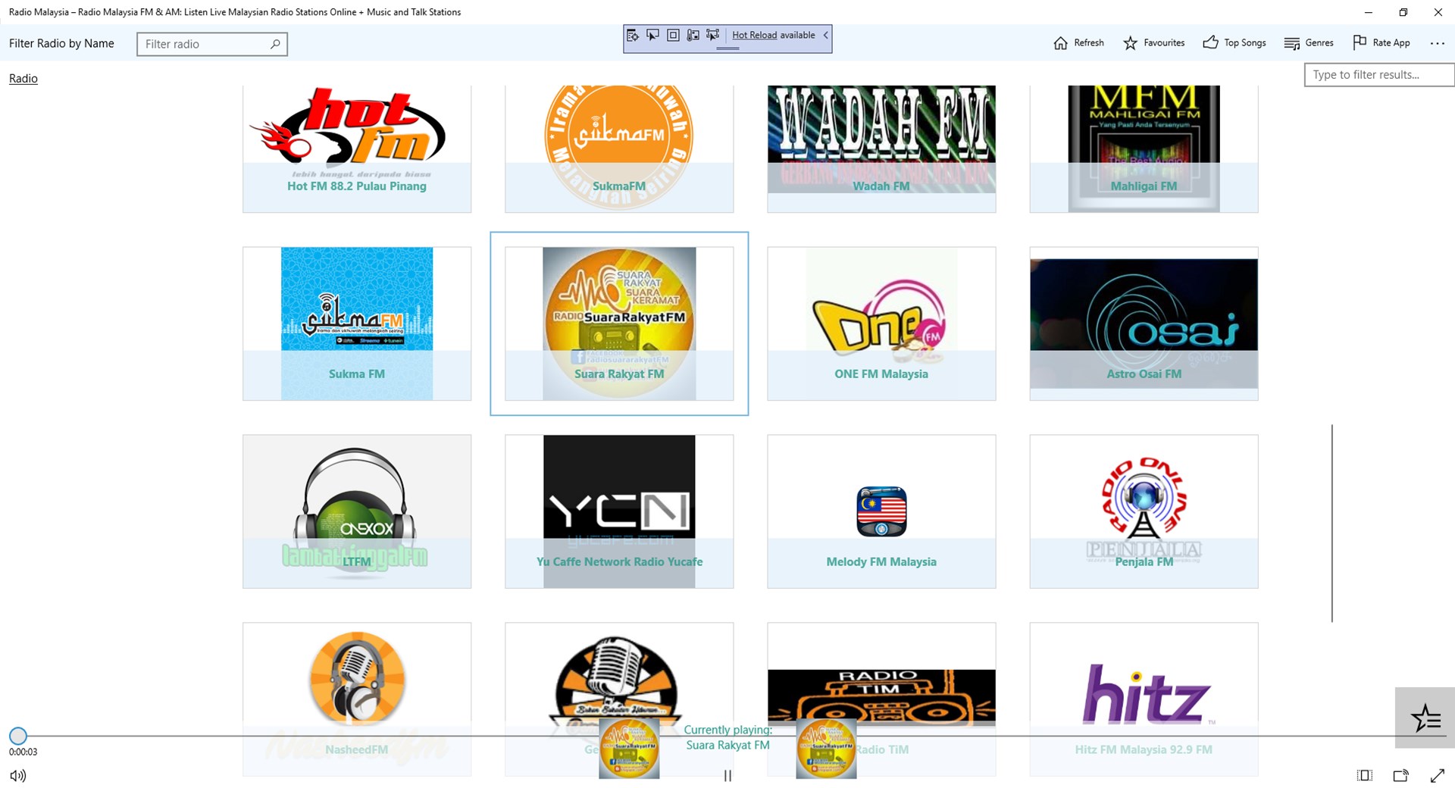Click the 'Currently playing: Suara Rakyat FM' label
This screenshot has width=1455, height=788.
(x=727, y=737)
